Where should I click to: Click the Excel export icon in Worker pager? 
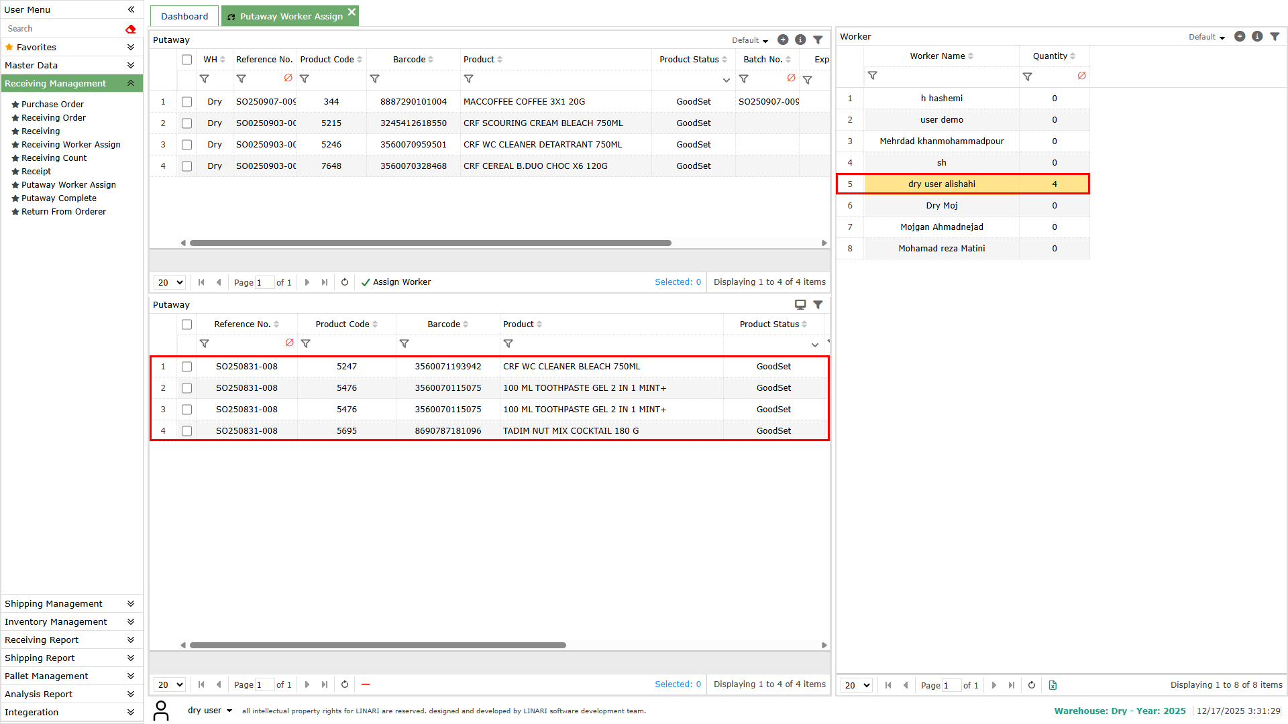(x=1053, y=685)
